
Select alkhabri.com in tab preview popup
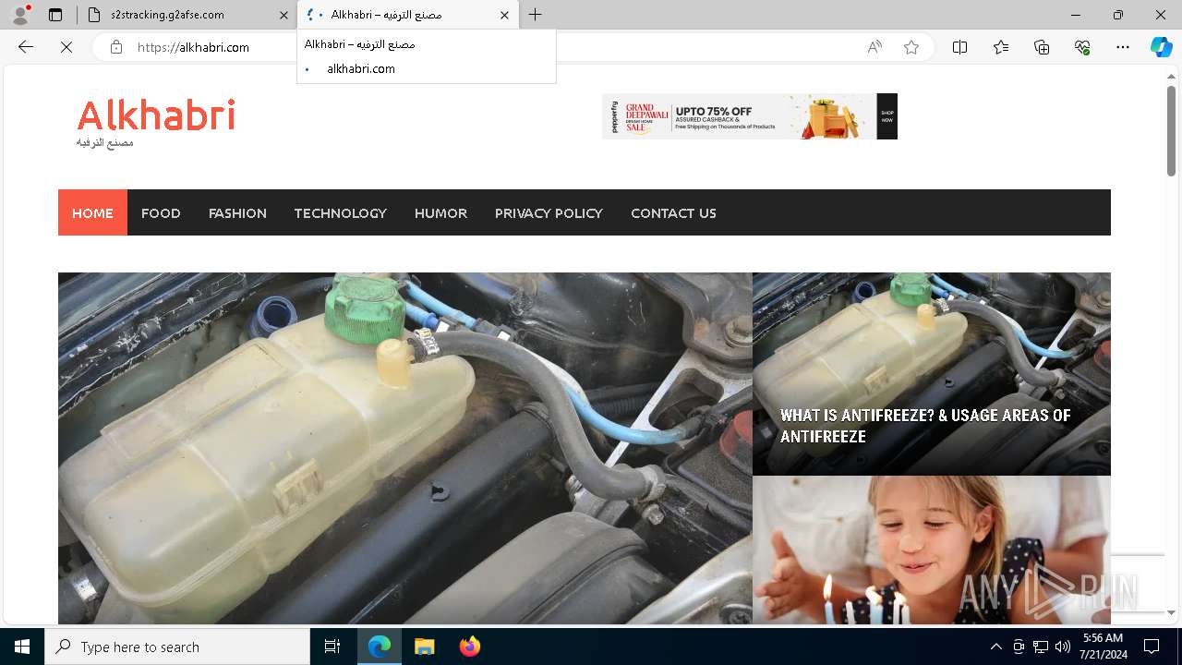(361, 68)
